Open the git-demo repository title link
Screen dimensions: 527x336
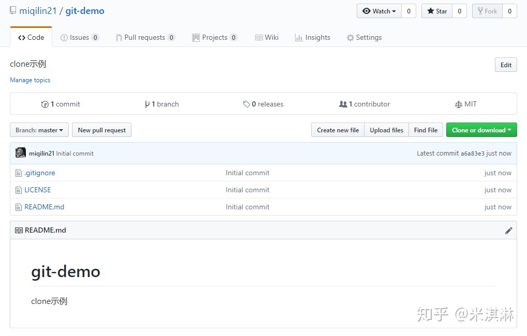[x=85, y=11]
